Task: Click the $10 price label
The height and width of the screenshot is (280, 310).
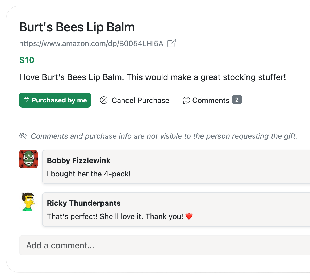Action: (27, 60)
